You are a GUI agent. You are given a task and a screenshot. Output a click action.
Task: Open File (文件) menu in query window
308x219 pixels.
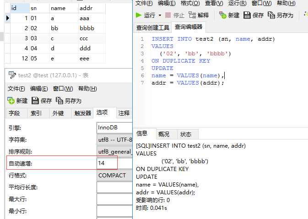[144, 3]
